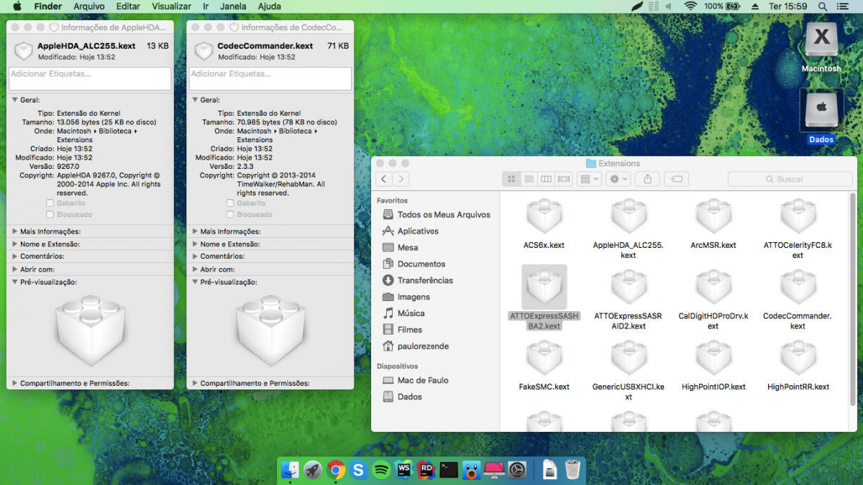
Task: Open Launchpad from the Dock
Action: click(x=313, y=470)
